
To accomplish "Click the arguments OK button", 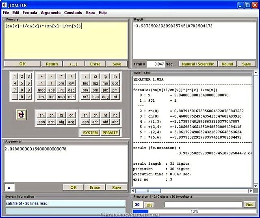I will pyautogui.click(x=74, y=187).
